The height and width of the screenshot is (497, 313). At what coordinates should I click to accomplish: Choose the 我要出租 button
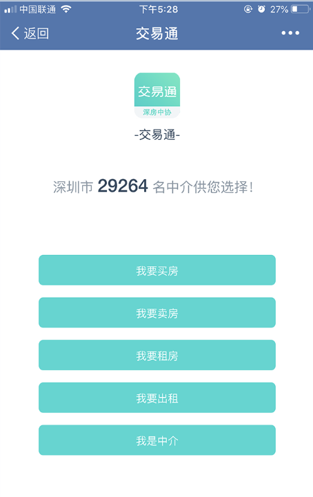[157, 398]
